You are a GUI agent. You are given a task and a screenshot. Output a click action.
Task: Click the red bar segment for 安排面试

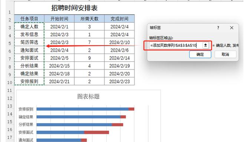(x=97, y=132)
